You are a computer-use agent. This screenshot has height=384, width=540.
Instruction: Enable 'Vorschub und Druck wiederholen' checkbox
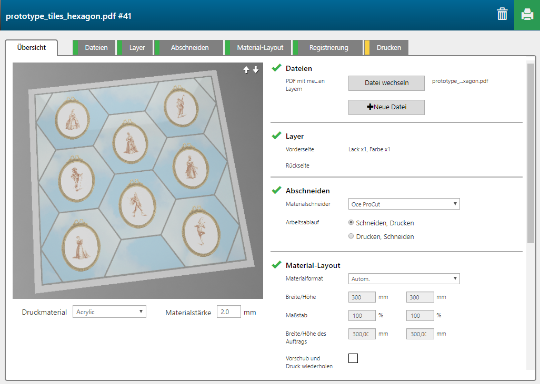pyautogui.click(x=353, y=358)
